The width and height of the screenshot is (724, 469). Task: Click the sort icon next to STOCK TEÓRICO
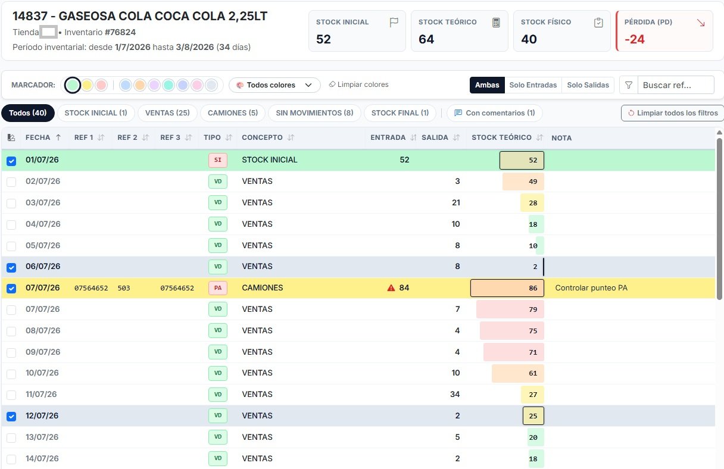539,137
